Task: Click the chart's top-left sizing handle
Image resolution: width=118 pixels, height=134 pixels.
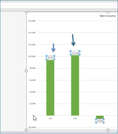Action: click(x=26, y=12)
